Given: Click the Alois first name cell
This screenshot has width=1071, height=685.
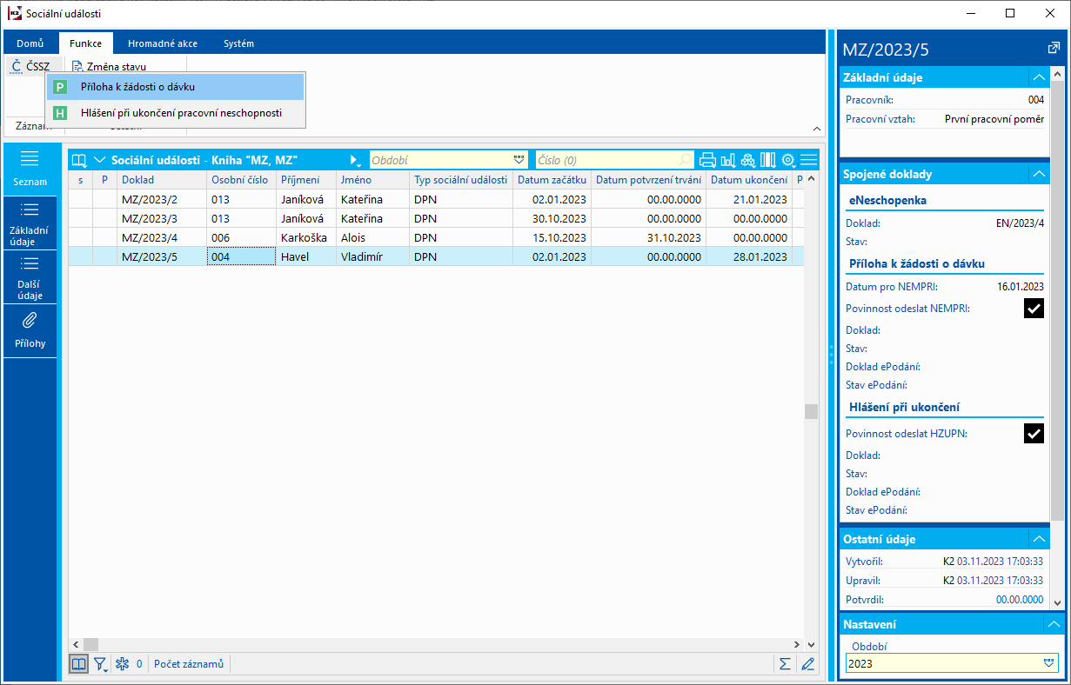Looking at the screenshot, I should point(372,237).
